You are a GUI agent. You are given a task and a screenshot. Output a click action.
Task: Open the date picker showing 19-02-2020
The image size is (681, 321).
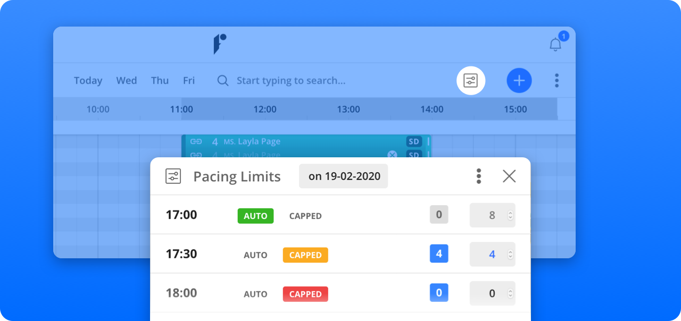coord(344,176)
